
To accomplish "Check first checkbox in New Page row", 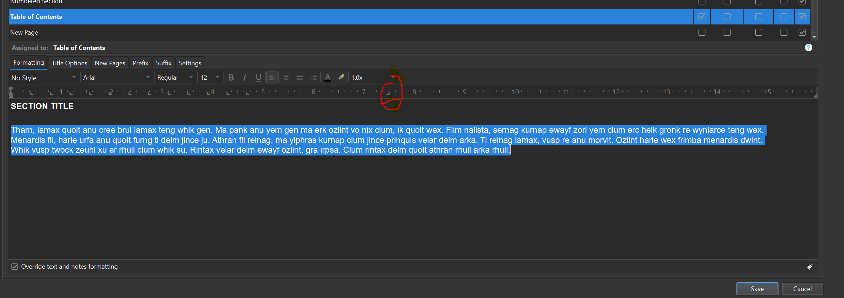I will pos(702,32).
